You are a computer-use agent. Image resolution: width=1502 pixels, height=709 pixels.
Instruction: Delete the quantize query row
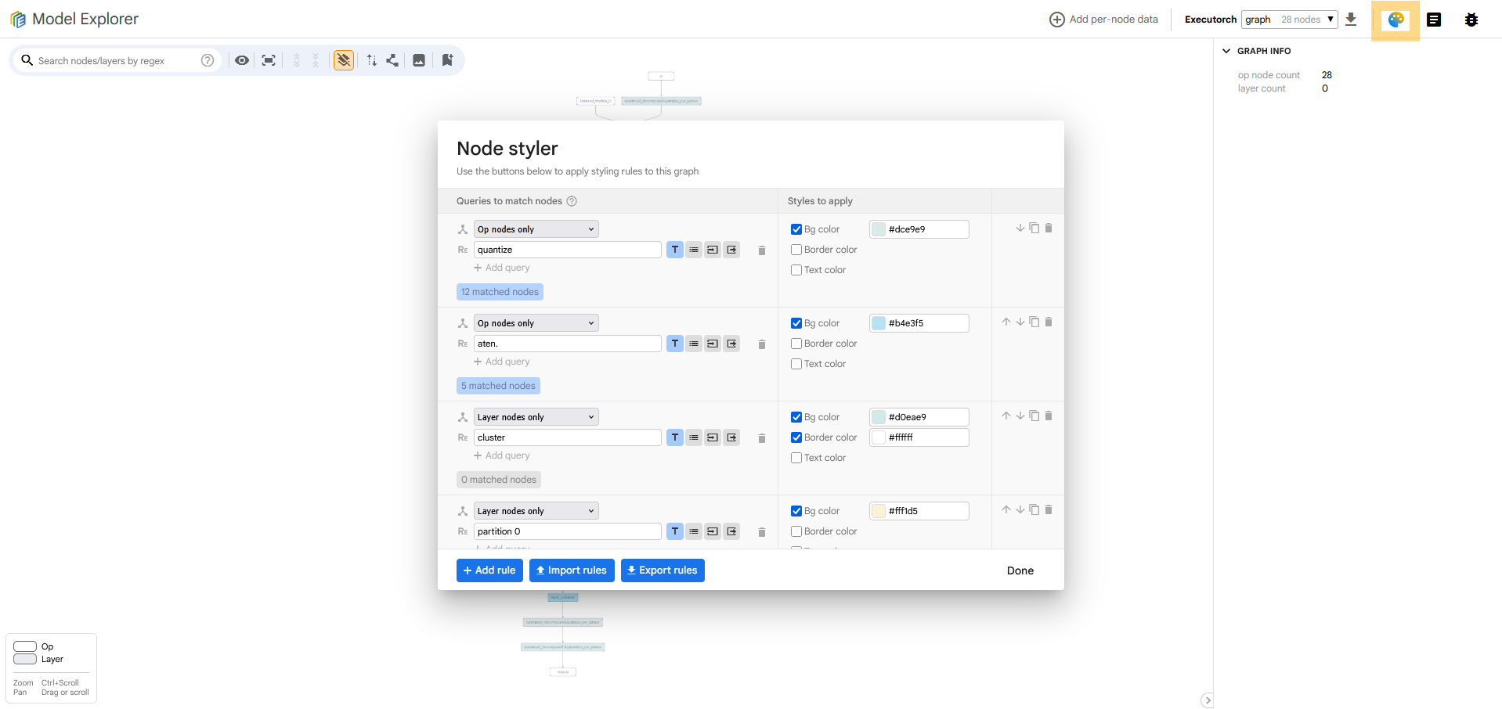[761, 250]
